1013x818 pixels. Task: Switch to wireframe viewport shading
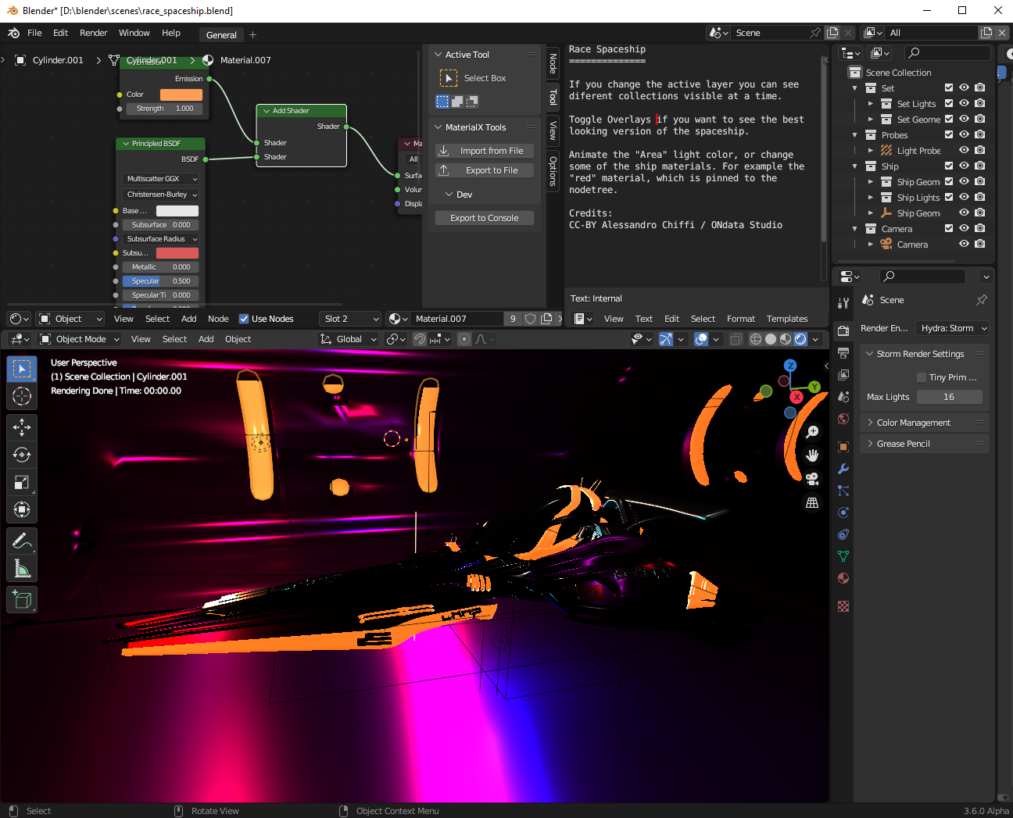(756, 339)
